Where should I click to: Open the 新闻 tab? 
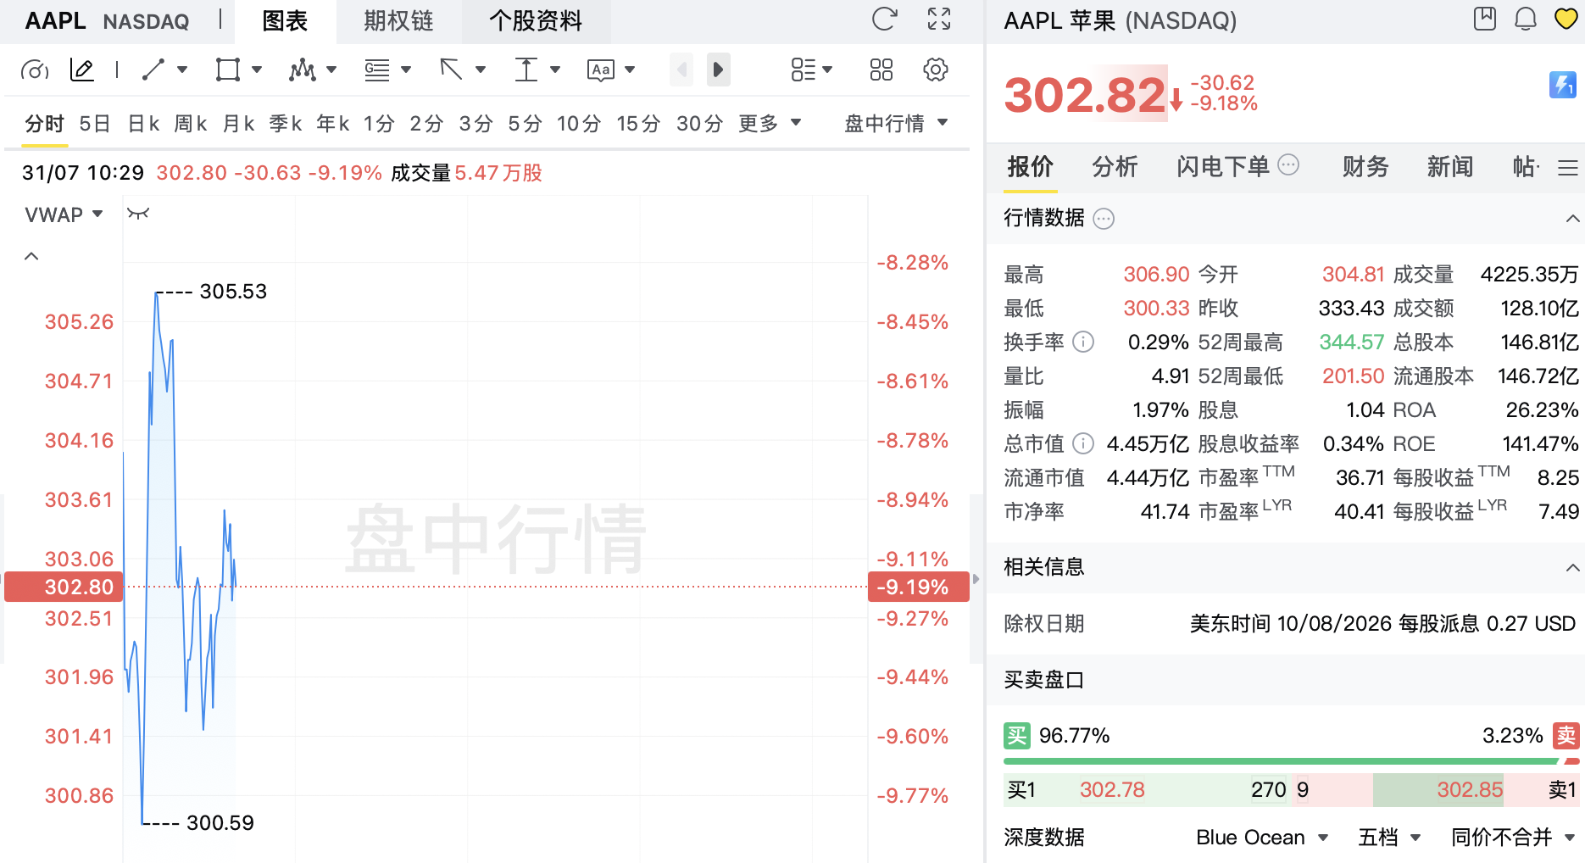tap(1450, 166)
